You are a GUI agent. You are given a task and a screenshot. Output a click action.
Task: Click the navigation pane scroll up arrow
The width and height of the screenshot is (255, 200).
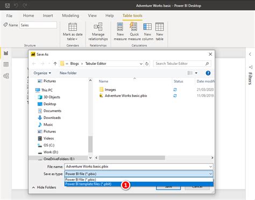(90, 80)
